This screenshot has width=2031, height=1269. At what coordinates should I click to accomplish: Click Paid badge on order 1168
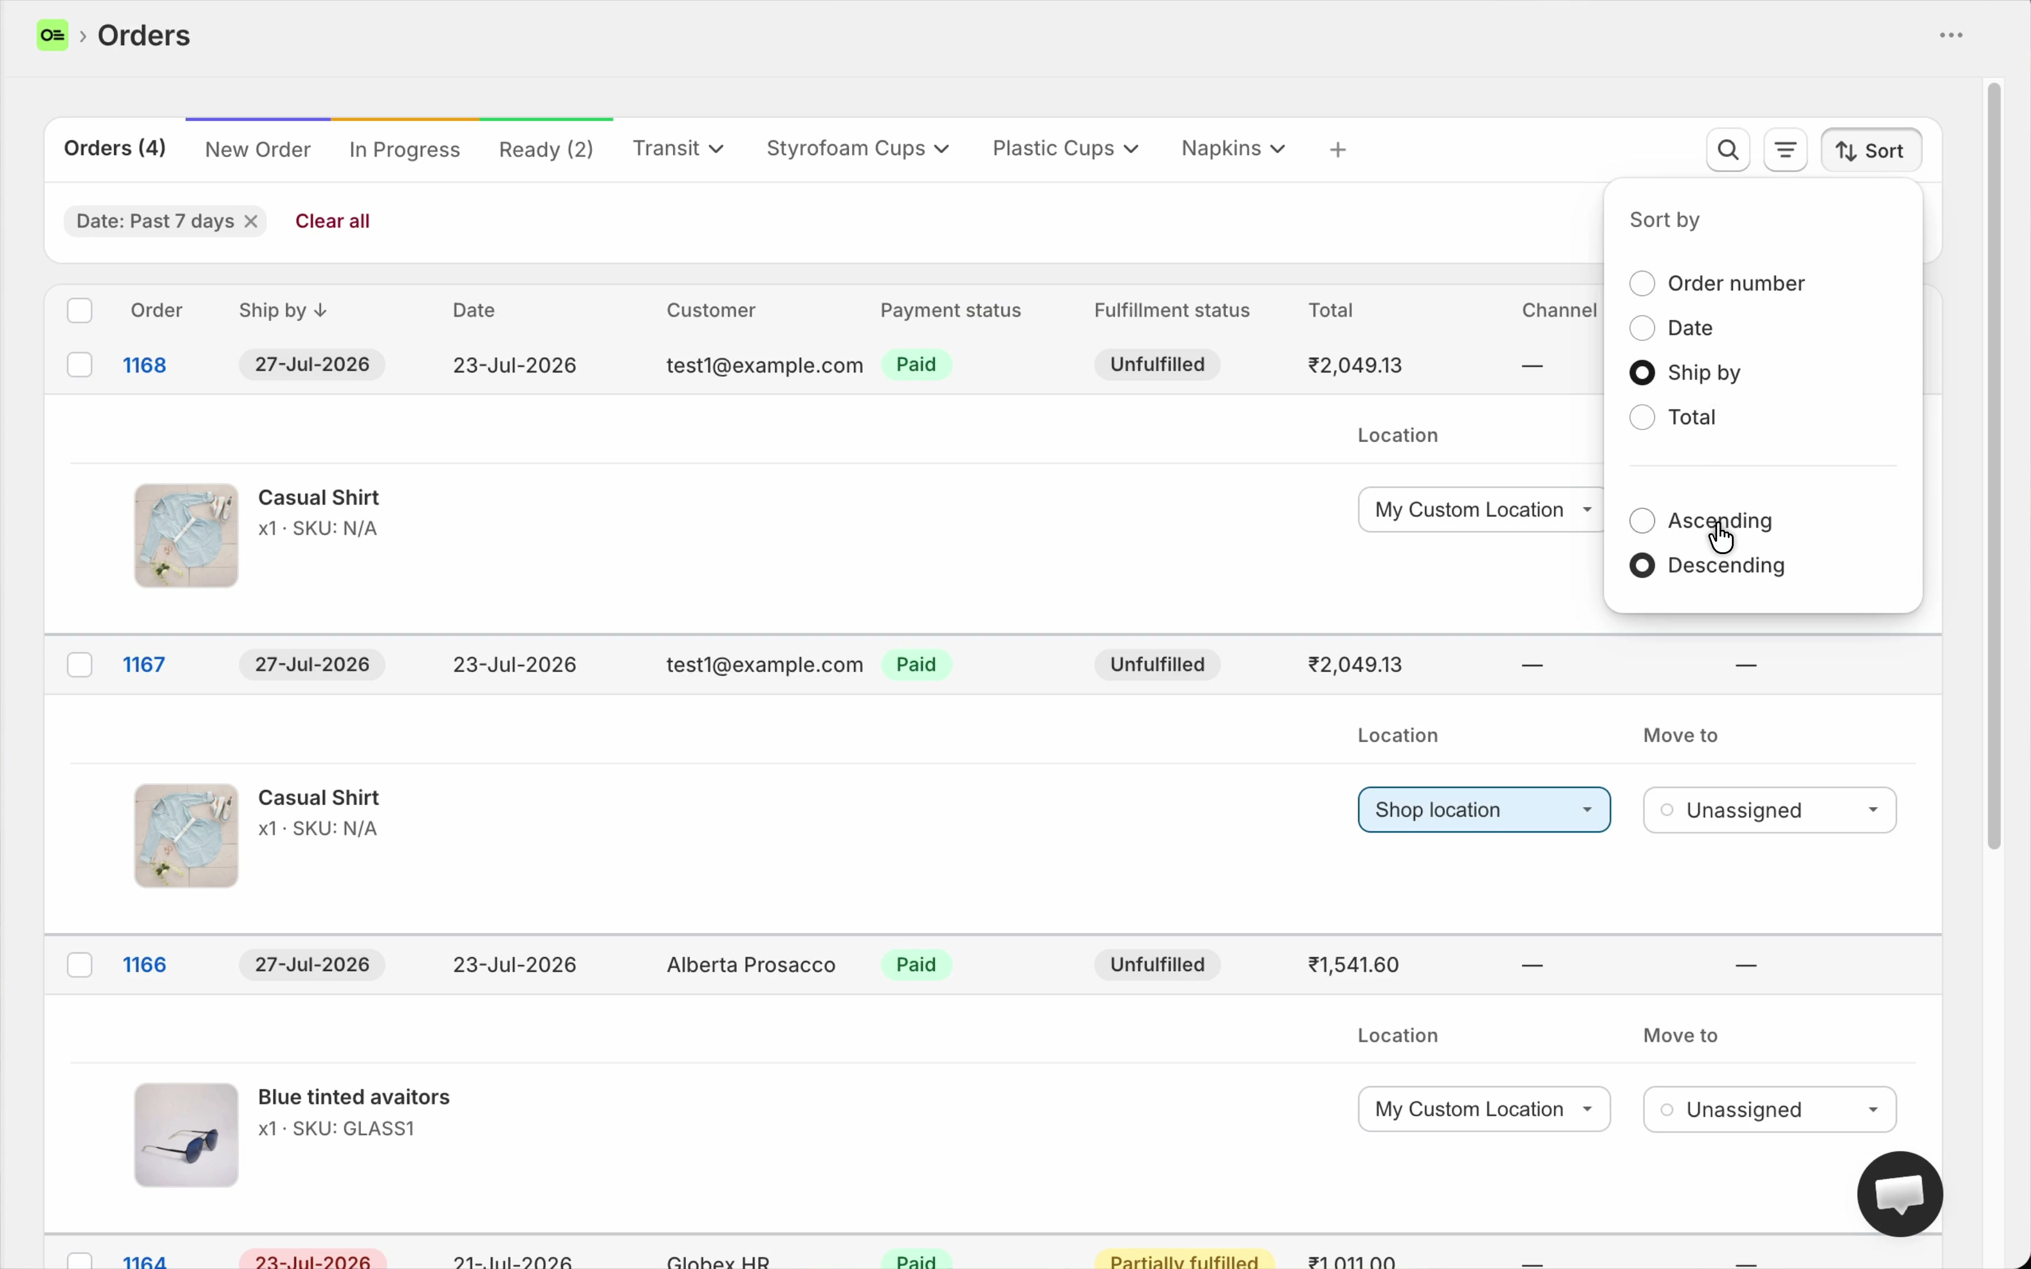[x=916, y=365]
